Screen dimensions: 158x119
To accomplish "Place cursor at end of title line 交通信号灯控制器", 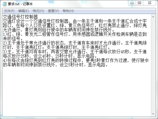I will (x=38, y=17).
